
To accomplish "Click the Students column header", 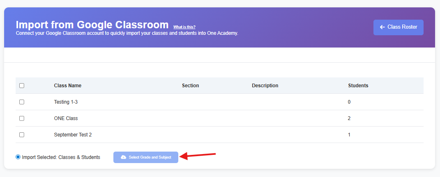I will click(358, 86).
